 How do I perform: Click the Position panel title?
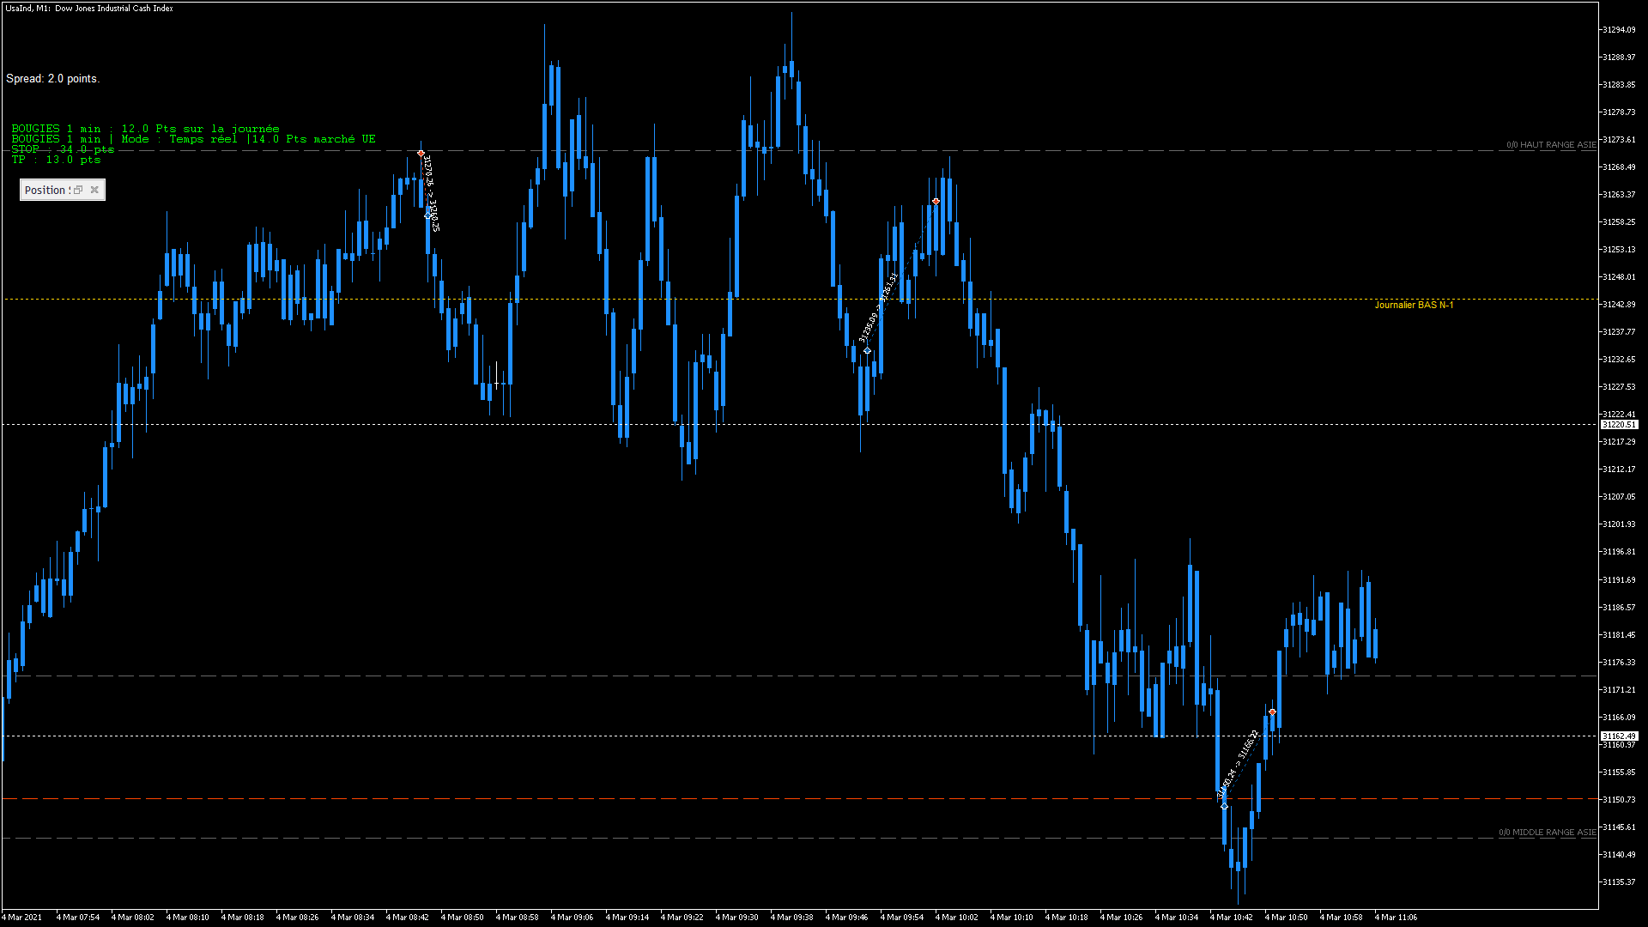click(x=46, y=191)
